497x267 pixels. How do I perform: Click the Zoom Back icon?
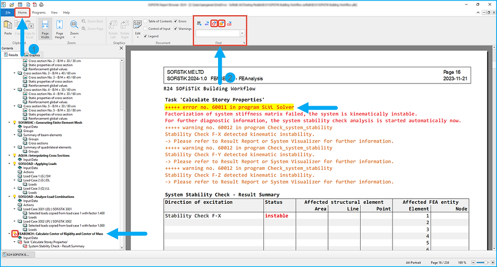tap(84, 21)
